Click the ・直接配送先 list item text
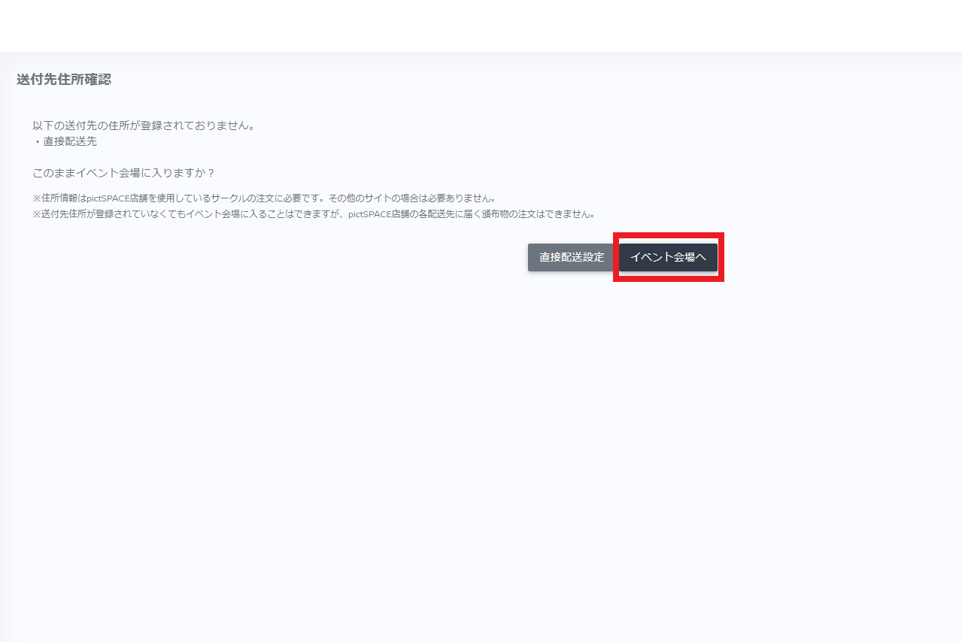 [65, 141]
